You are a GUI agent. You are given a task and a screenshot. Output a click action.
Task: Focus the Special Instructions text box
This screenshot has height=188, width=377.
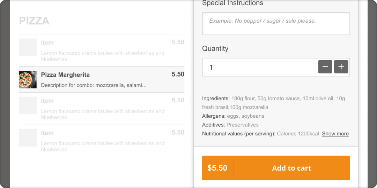(276, 24)
